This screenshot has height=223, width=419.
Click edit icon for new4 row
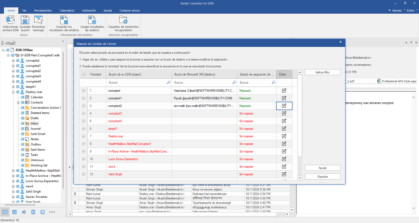coord(284,167)
